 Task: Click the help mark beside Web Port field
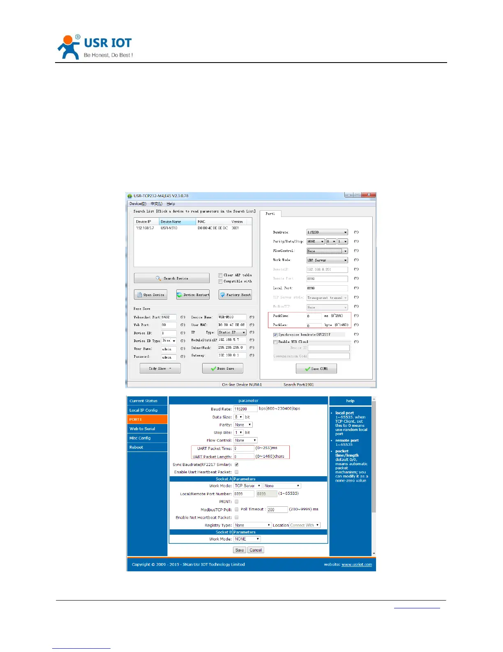(183, 325)
